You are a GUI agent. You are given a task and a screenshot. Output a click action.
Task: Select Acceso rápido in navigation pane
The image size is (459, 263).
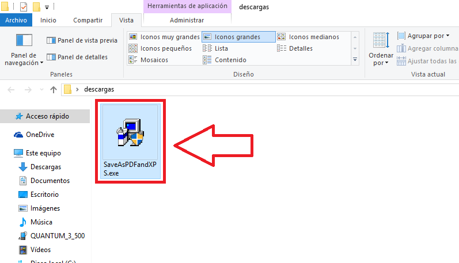45,116
